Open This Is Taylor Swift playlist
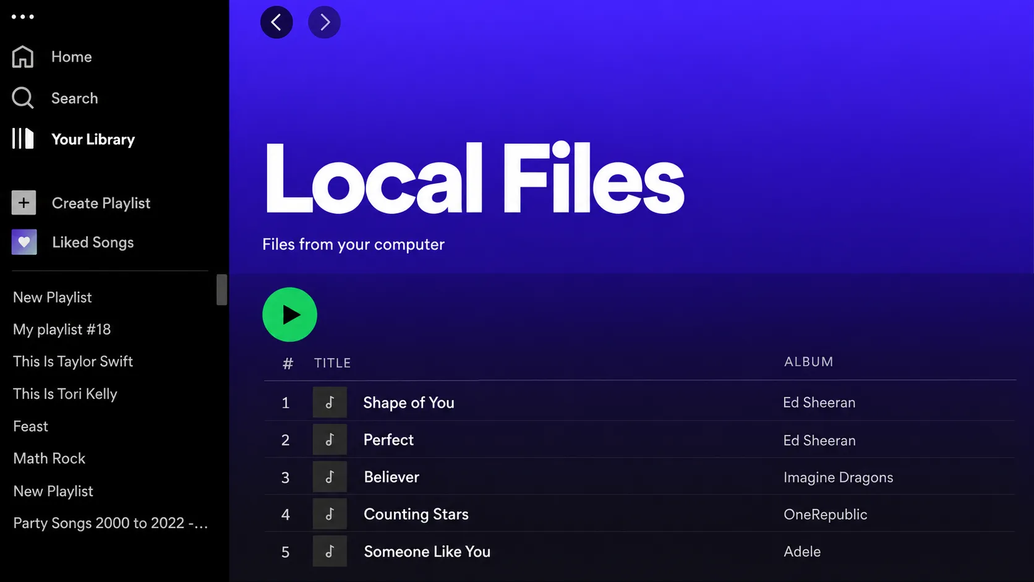Viewport: 1034px width, 582px height. point(73,362)
